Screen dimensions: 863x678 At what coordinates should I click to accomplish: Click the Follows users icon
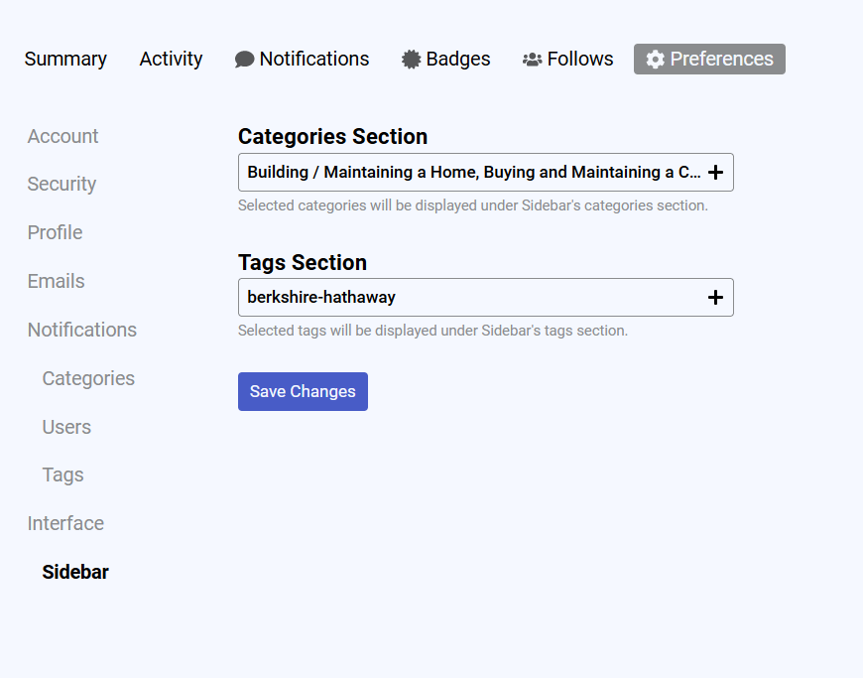(533, 60)
